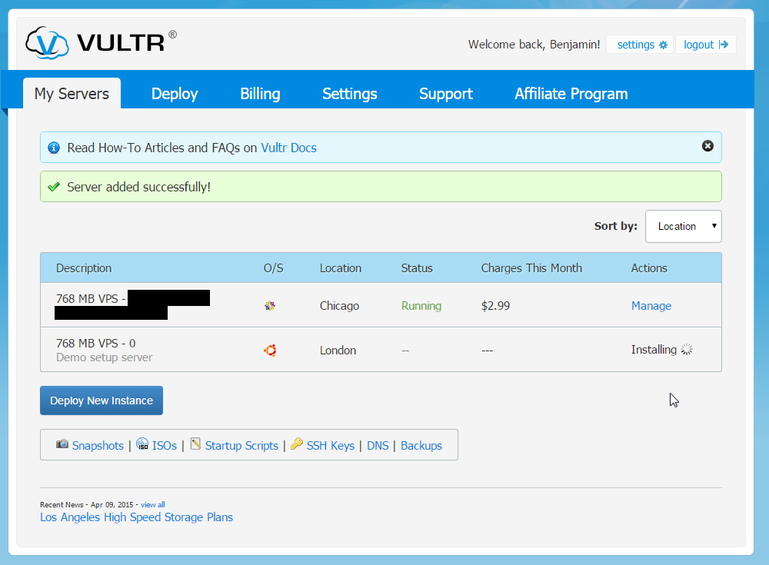
Task: Click the Location column header
Action: (341, 268)
